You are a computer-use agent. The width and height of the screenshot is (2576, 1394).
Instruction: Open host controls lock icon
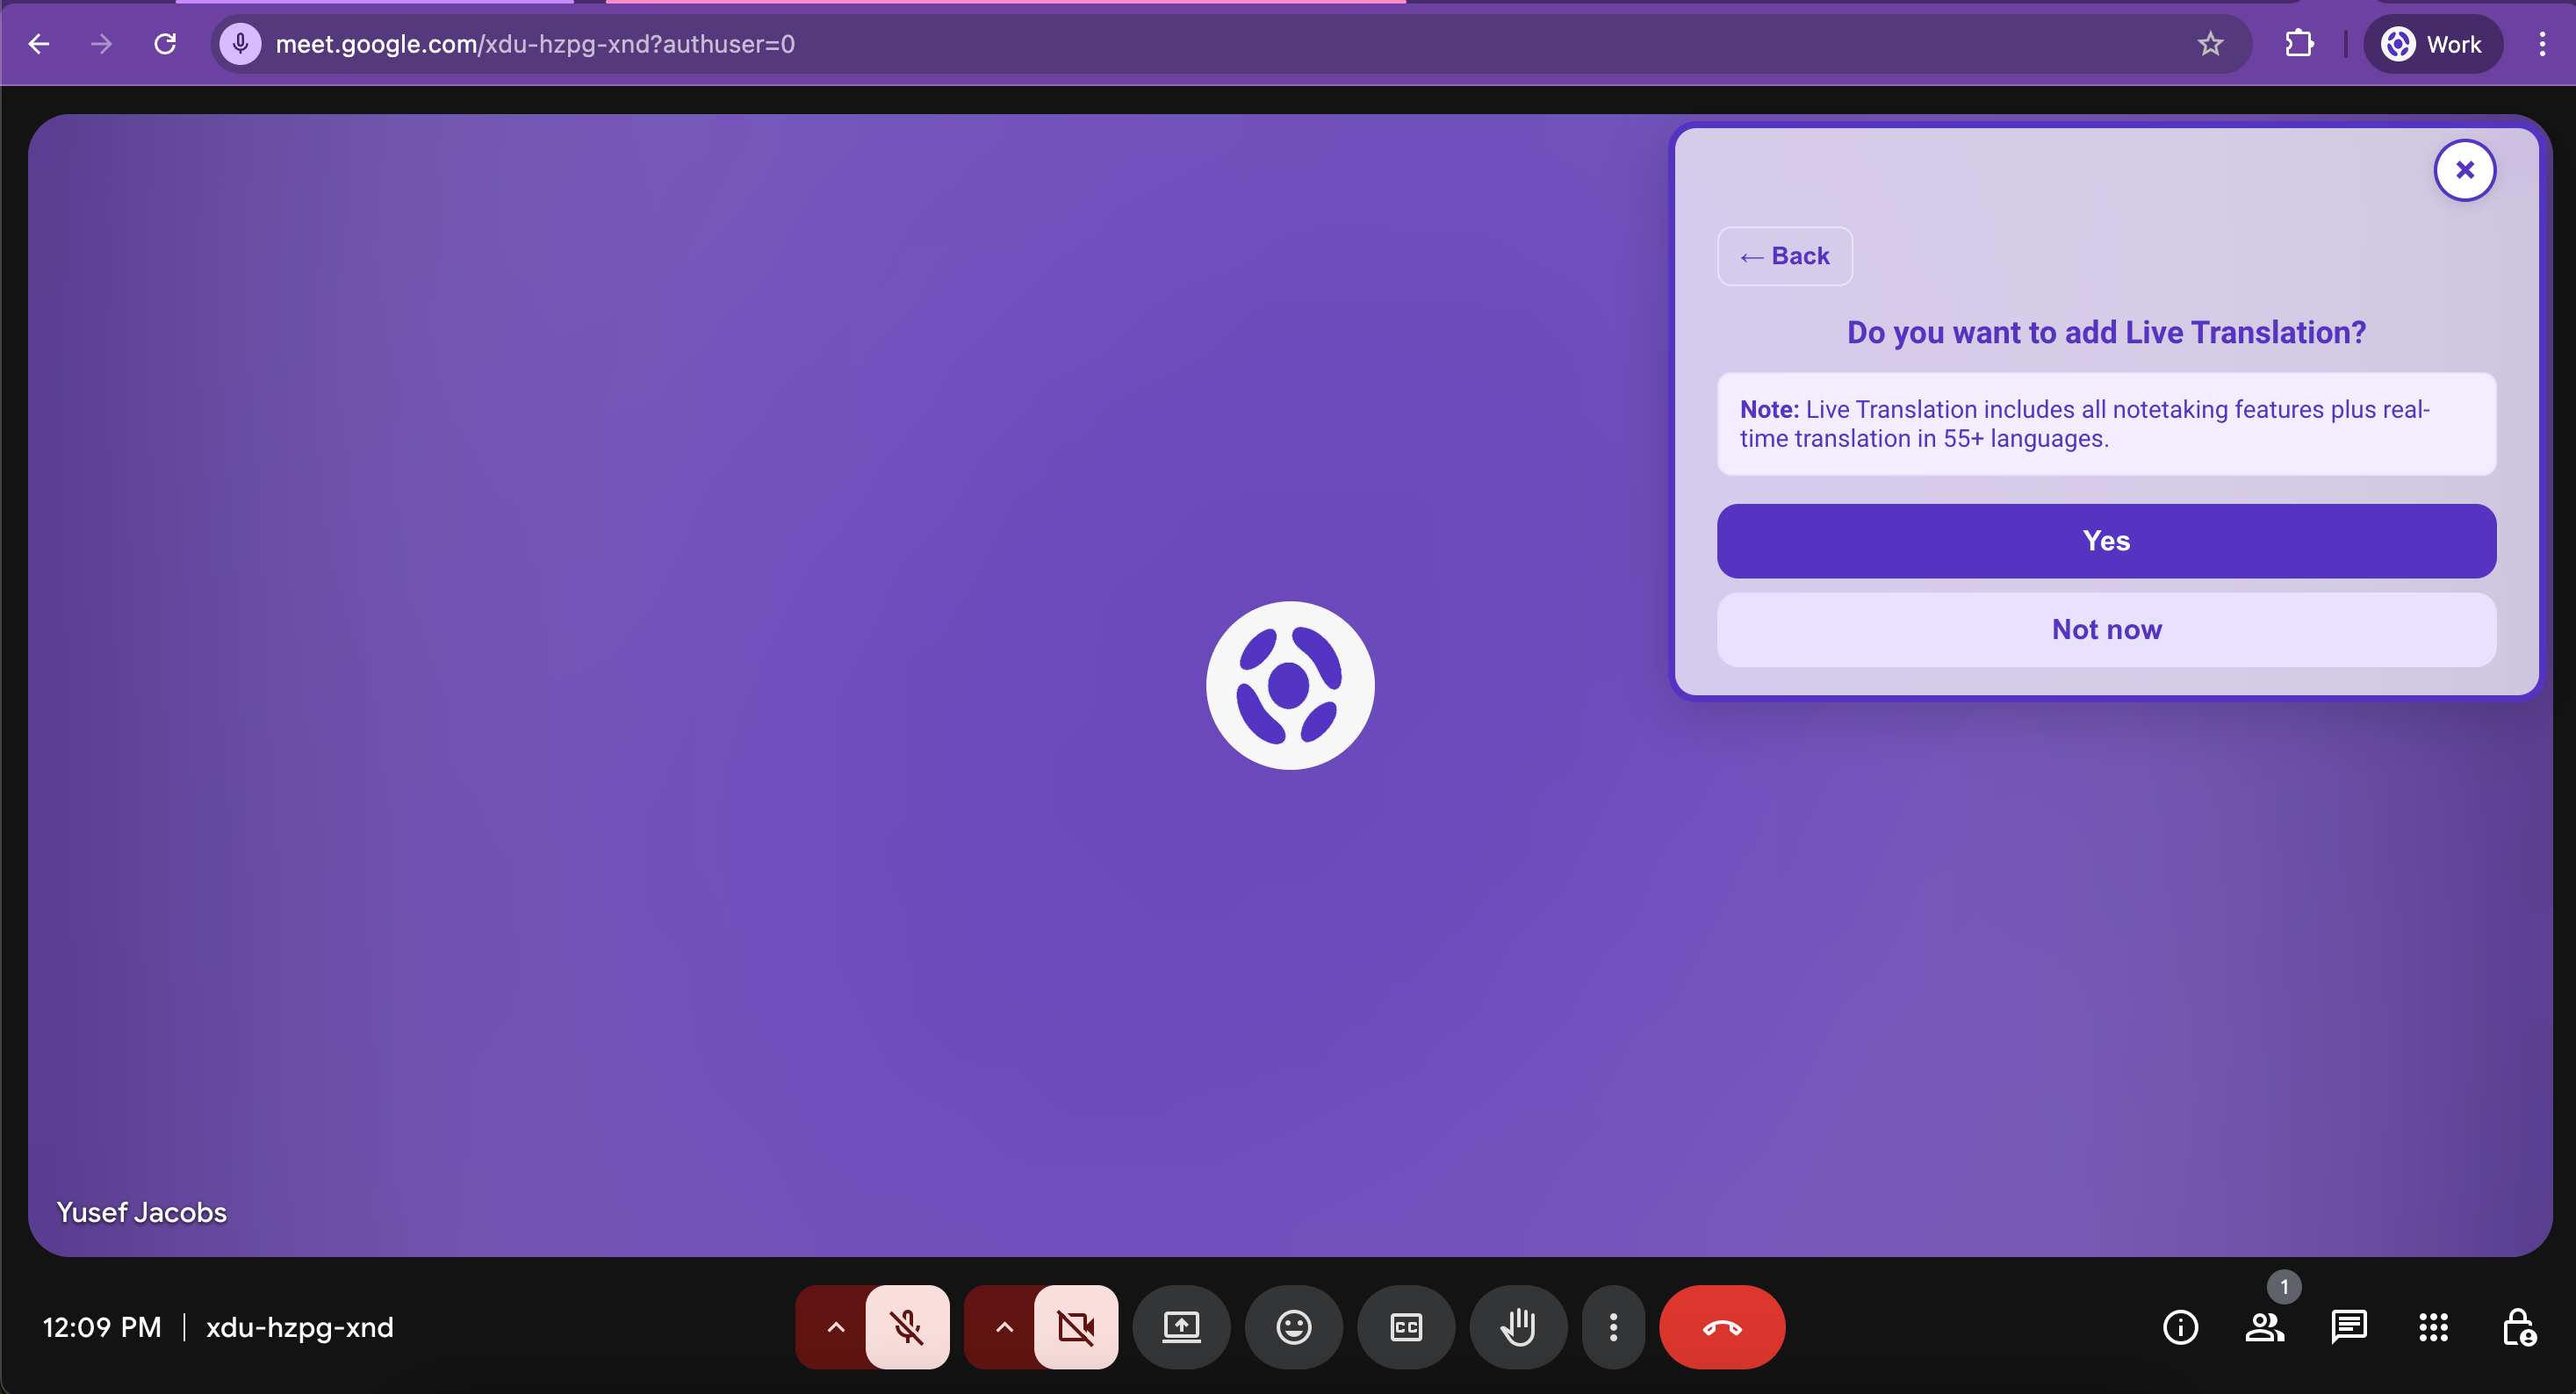coord(2517,1327)
